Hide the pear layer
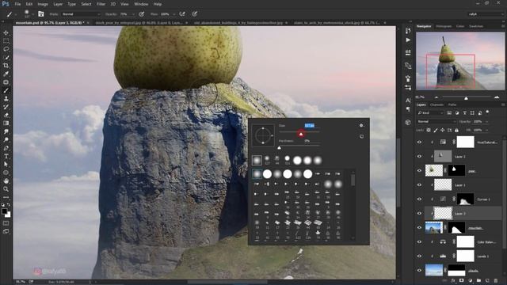 point(419,171)
